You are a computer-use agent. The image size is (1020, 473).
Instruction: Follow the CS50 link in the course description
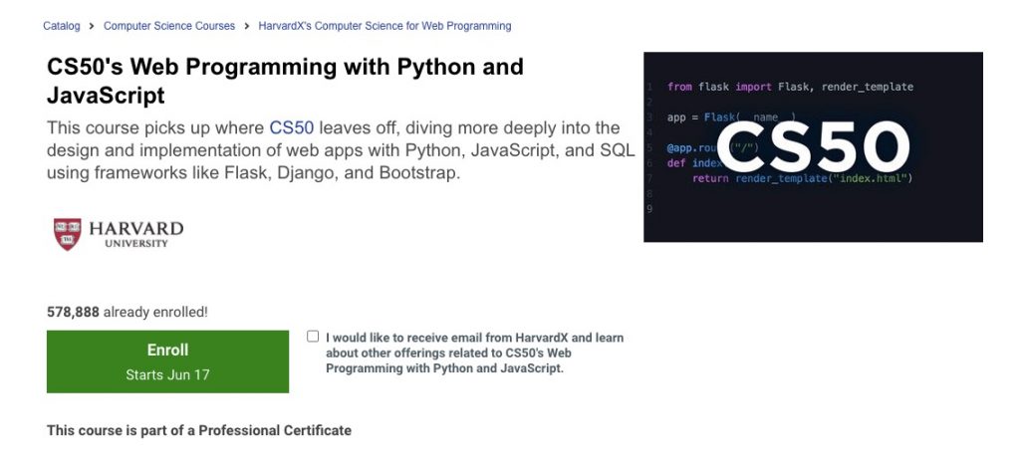pos(291,127)
